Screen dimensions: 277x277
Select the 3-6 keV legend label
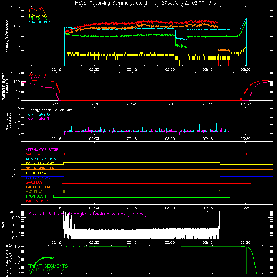pyautogui.click(x=36, y=8)
